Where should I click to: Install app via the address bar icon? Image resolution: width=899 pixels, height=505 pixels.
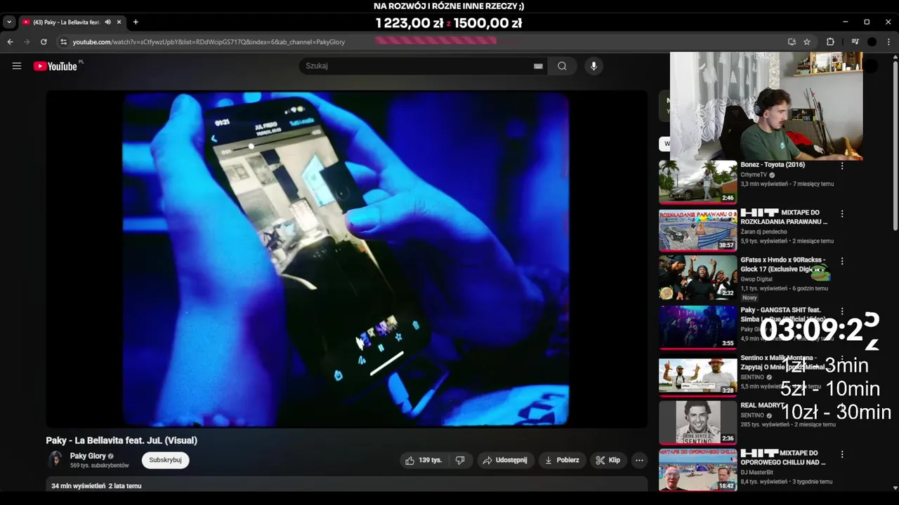[792, 42]
